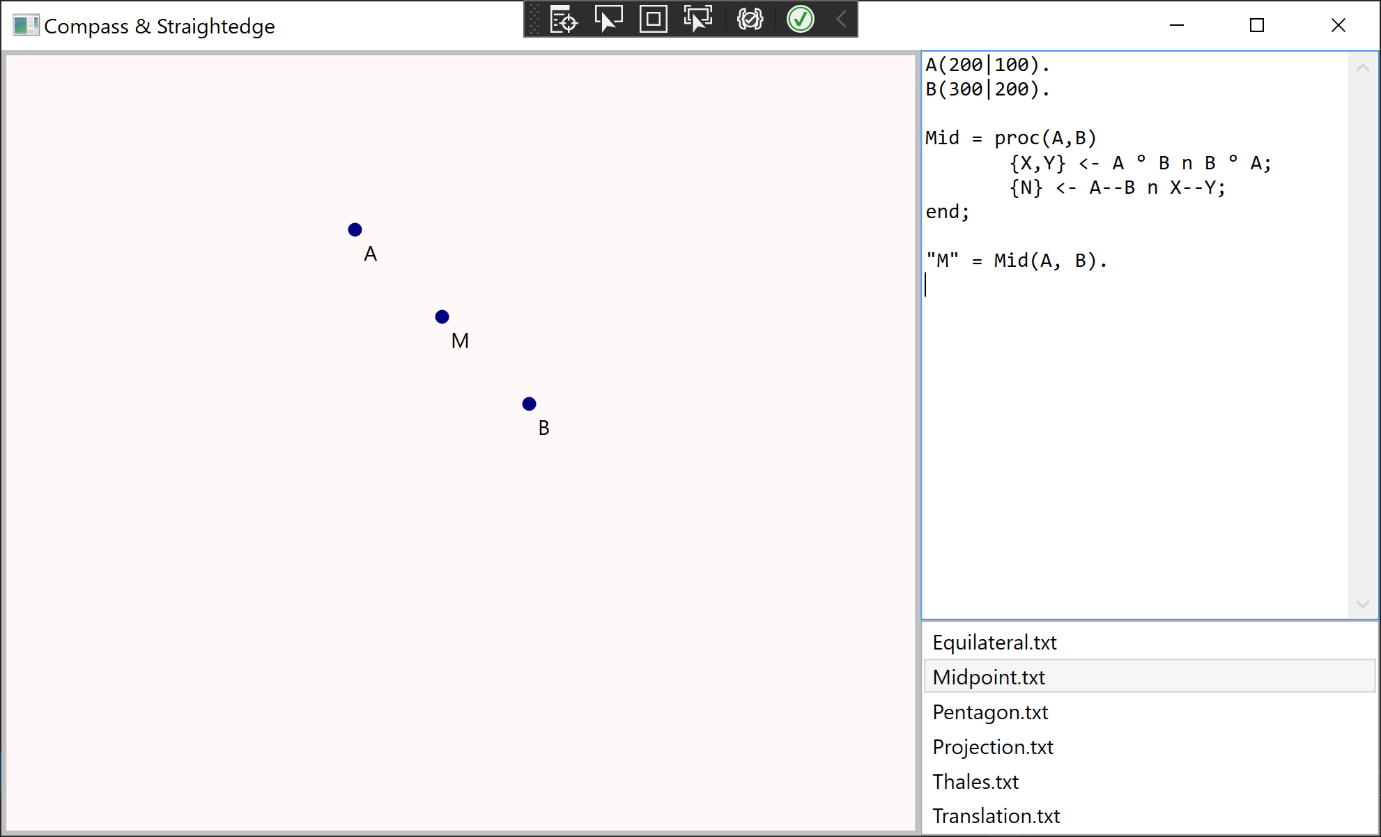This screenshot has height=837, width=1381.
Task: Place cursor in the "M" = Mid(A, B) line
Action: pyautogui.click(x=1016, y=261)
